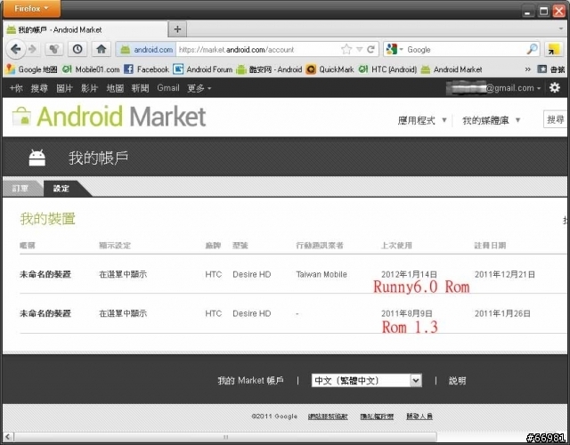Viewport: 570px width, 445px height.
Task: Open the Android Market bookmark
Action: click(452, 69)
